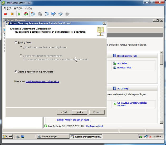Image resolution: width=166 pixels, height=145 pixels.
Task: Select Create a new domain in existing forest
Action: [x=21, y=56]
